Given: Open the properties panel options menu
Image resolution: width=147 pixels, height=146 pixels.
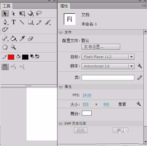Looking at the screenshot, I should tap(144, 6).
